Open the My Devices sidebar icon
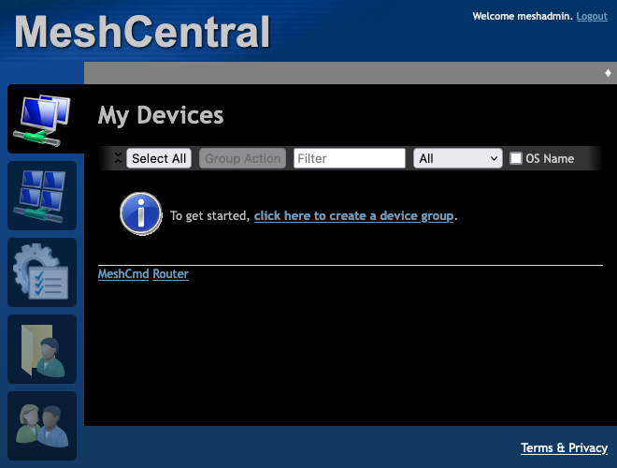 click(42, 119)
